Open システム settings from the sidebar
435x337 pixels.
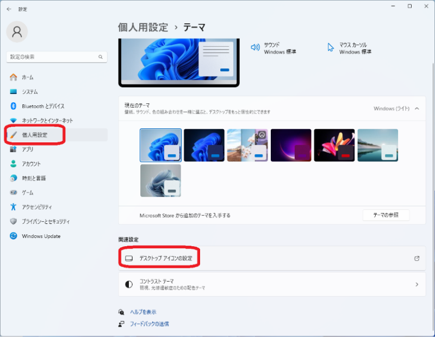(33, 91)
